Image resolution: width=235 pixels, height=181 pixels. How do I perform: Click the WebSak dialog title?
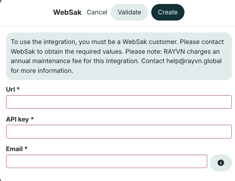67,12
